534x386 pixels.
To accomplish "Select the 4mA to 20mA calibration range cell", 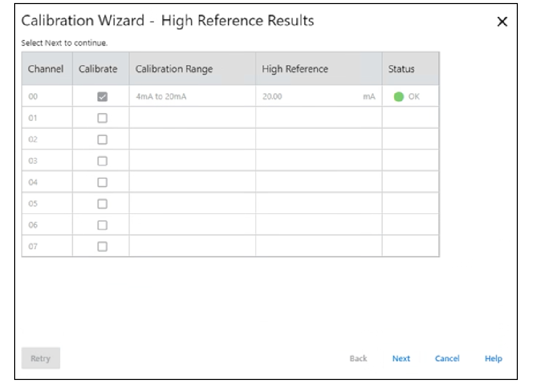I will click(x=193, y=96).
